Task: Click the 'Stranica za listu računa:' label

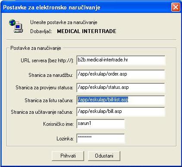Action: pos(49,100)
